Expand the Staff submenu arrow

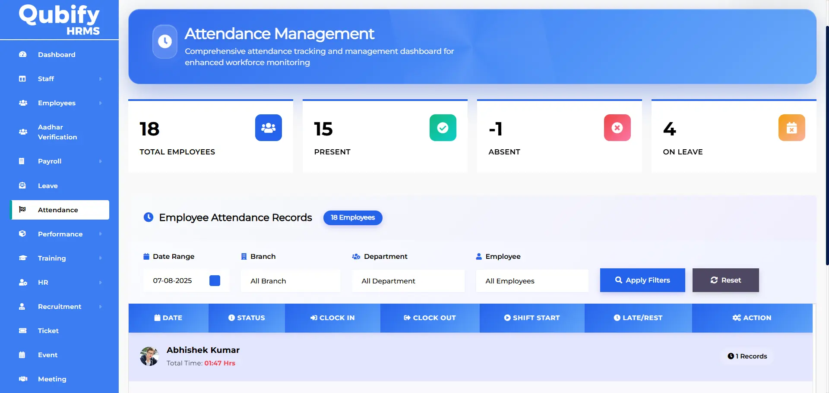[x=101, y=79]
